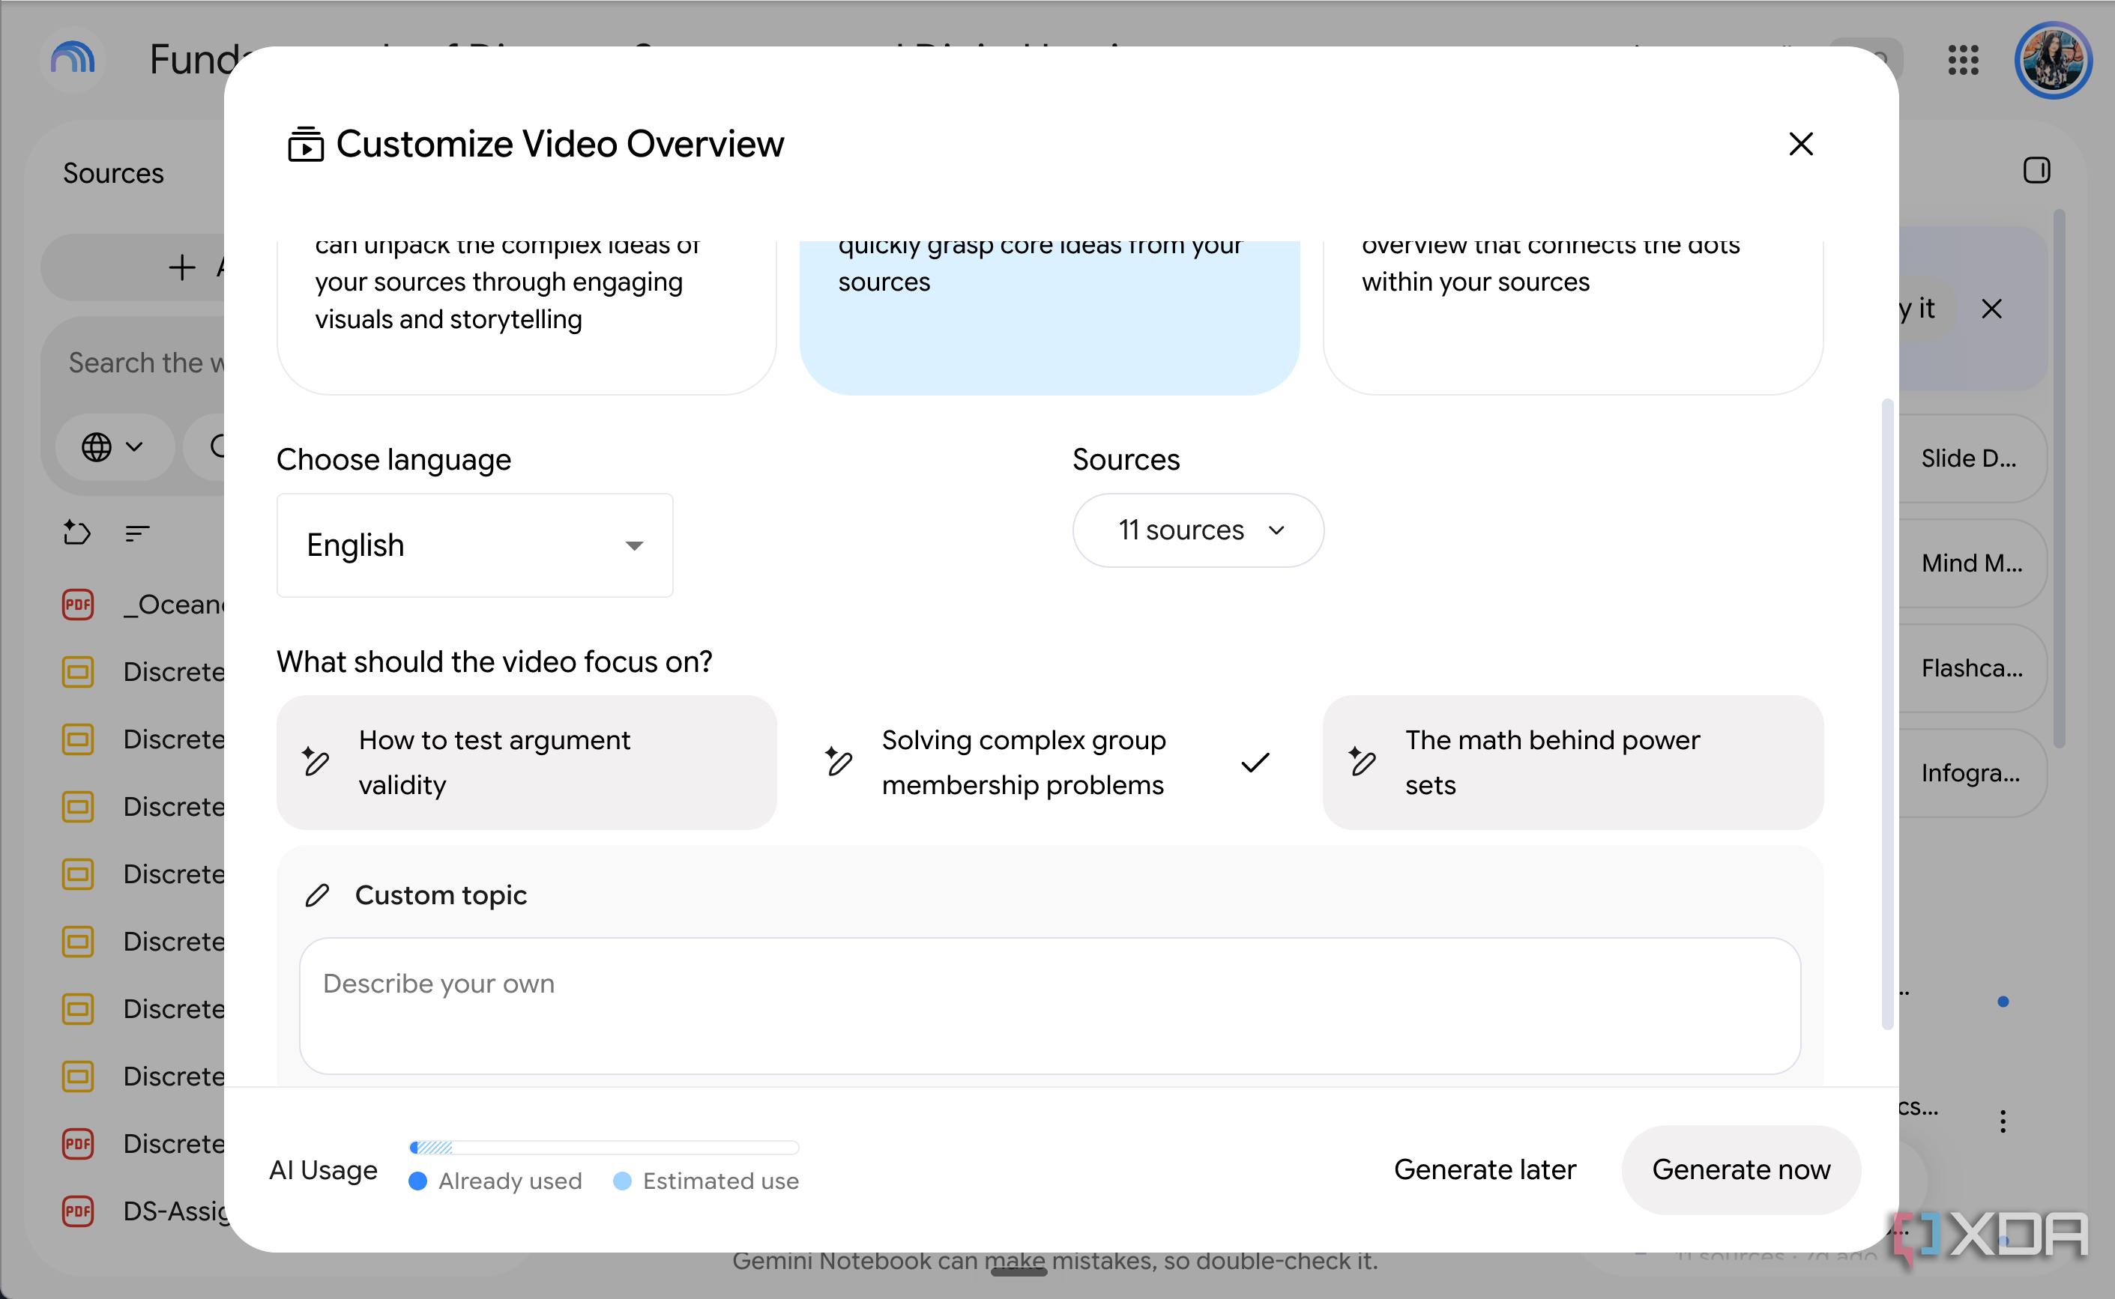
Task: Open the _Ocean PDF source
Action: [142, 605]
